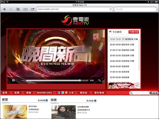Open the midday news thumbnail
The height and width of the screenshot is (119, 159).
coord(15,112)
